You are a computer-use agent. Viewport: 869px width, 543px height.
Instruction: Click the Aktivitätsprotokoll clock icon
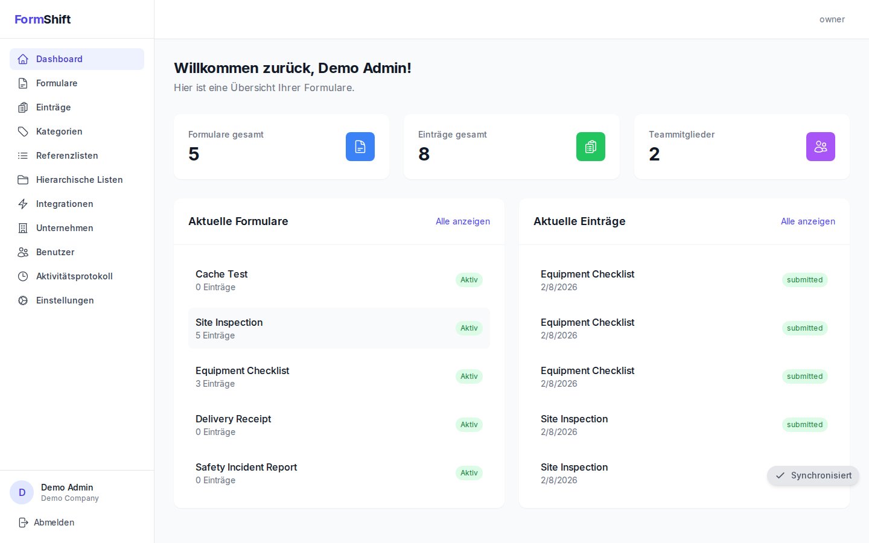pos(23,276)
